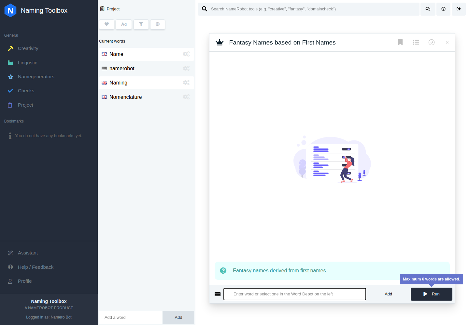Click the Aa text case button
469x325 pixels.
click(x=124, y=24)
